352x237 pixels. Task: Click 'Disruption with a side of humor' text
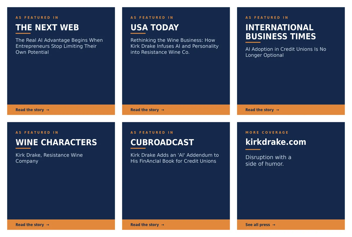[268, 160]
